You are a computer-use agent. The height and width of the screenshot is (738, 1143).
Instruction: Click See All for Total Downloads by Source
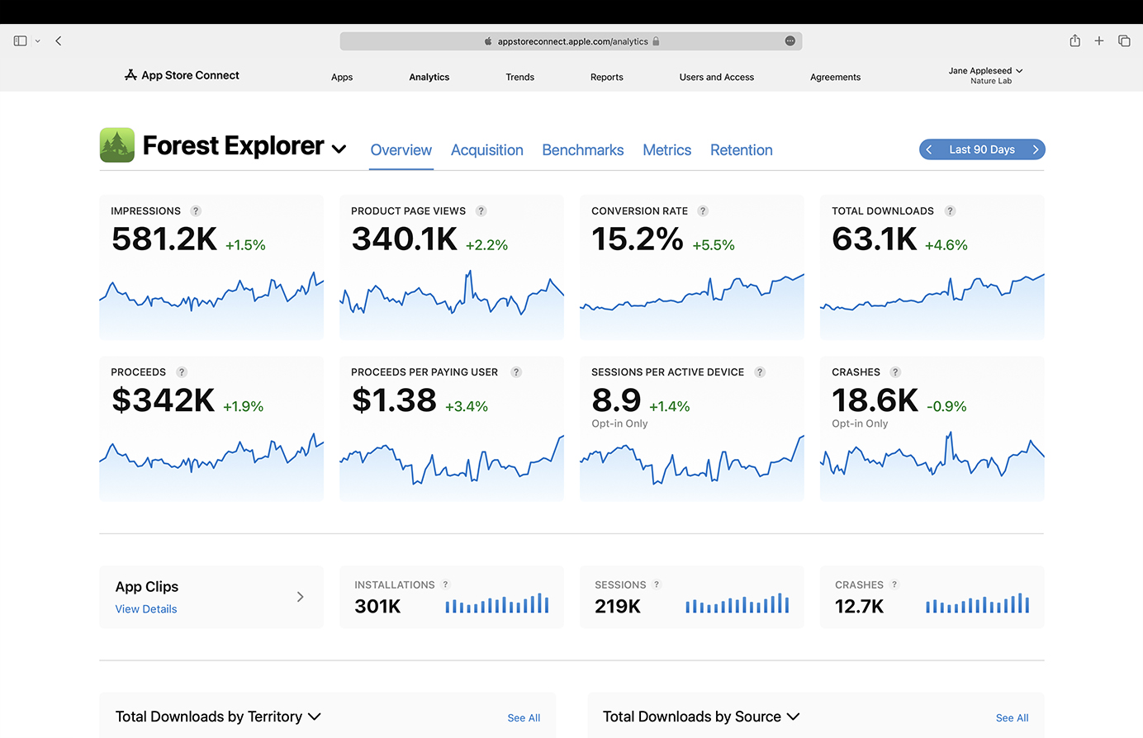(1012, 717)
